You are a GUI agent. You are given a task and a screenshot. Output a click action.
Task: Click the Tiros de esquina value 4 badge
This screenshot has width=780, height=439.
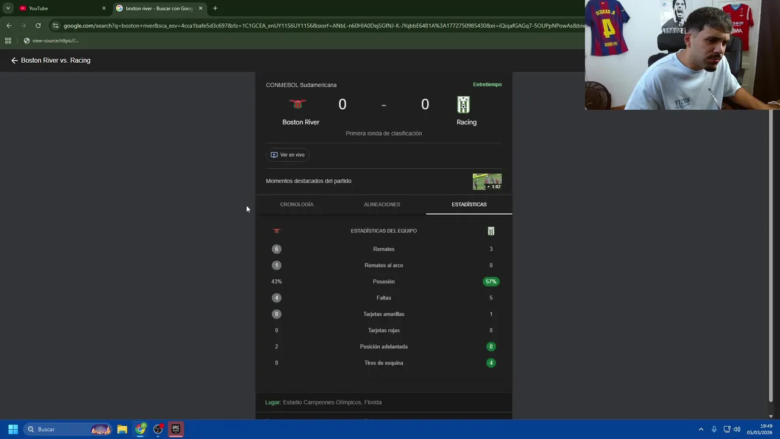click(x=491, y=363)
